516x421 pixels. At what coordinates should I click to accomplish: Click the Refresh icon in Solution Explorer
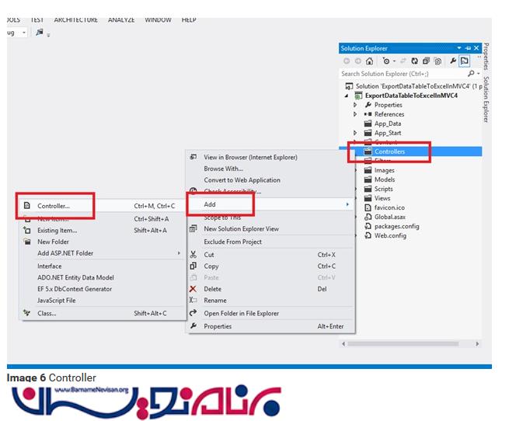[x=416, y=61]
